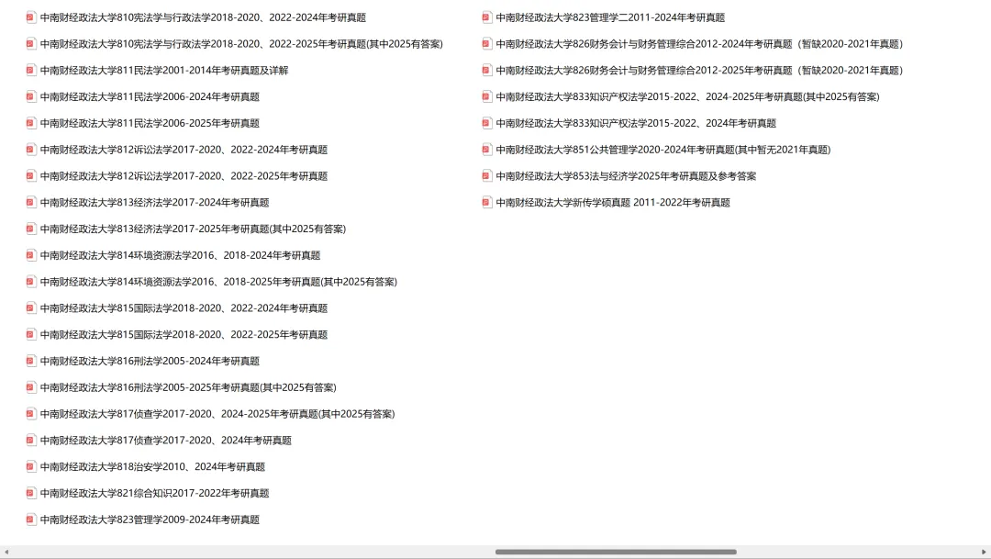This screenshot has width=991, height=559.
Task: Click PDF icon of 814环境资源法学 2018-2024年 file
Action: click(30, 255)
